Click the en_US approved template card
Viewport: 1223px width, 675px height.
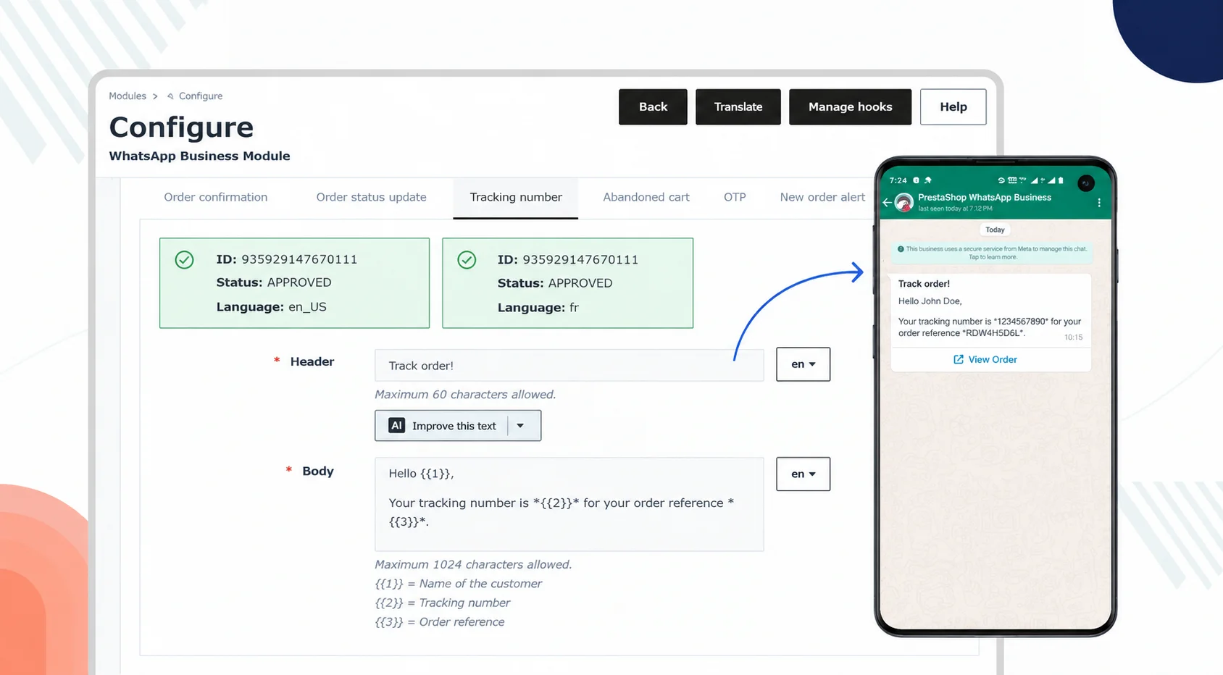point(294,283)
